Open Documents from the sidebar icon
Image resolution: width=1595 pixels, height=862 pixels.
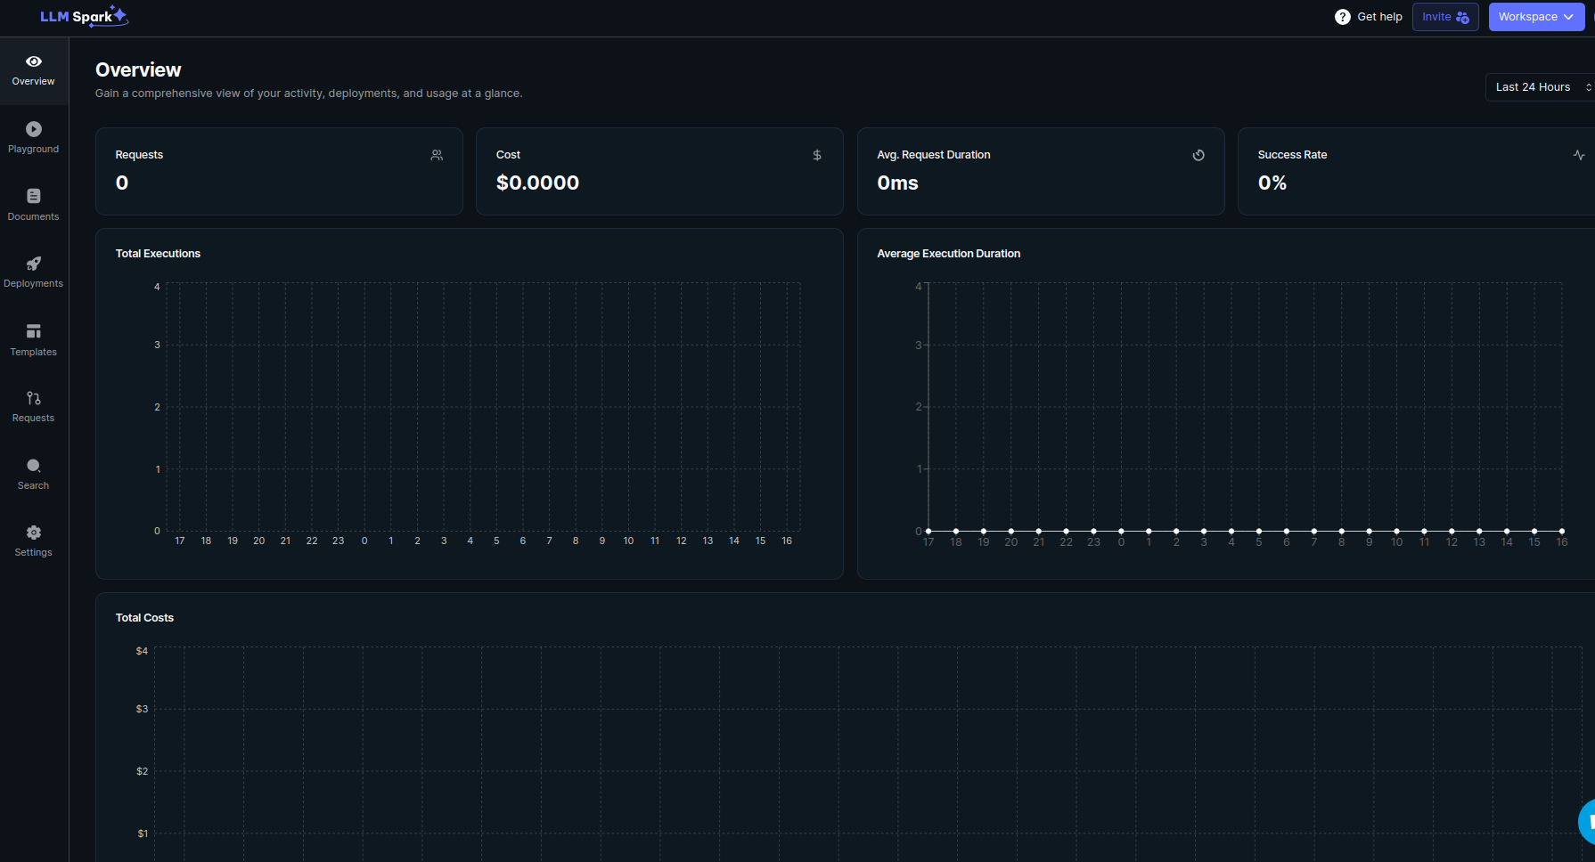coord(34,196)
